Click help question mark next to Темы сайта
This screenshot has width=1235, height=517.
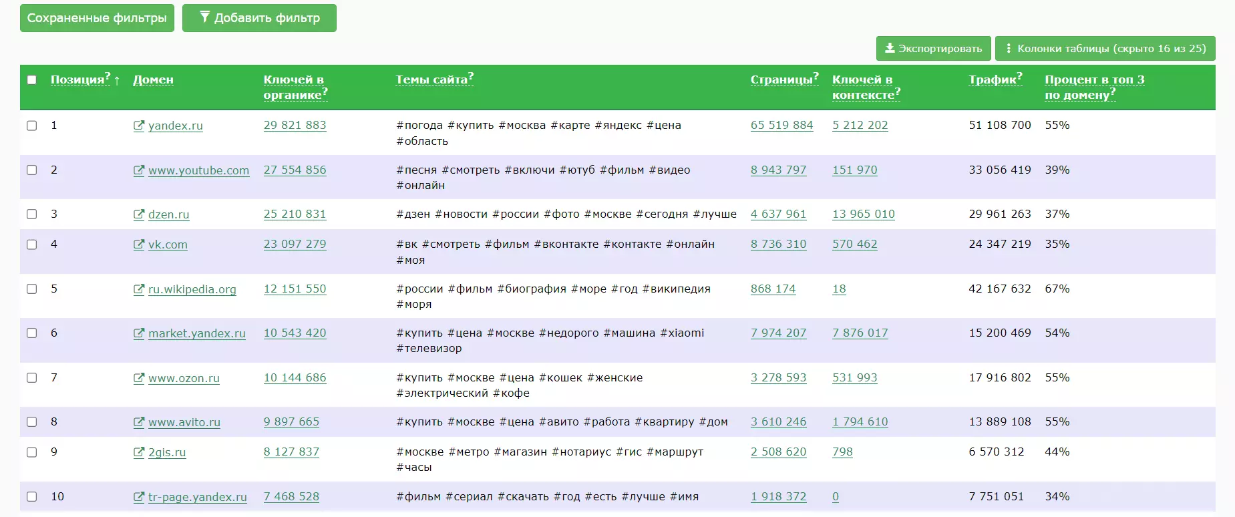[x=470, y=76]
